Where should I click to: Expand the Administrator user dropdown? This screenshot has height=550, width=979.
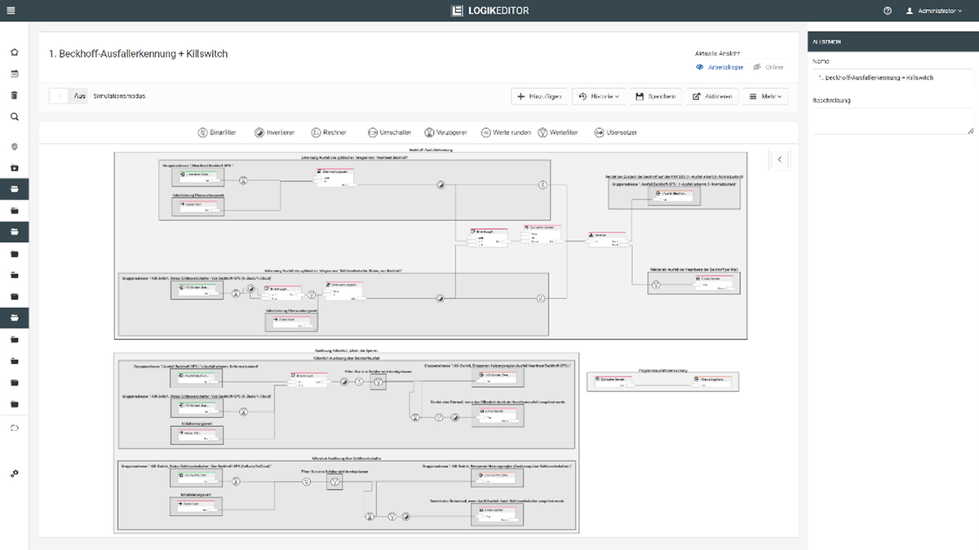934,11
